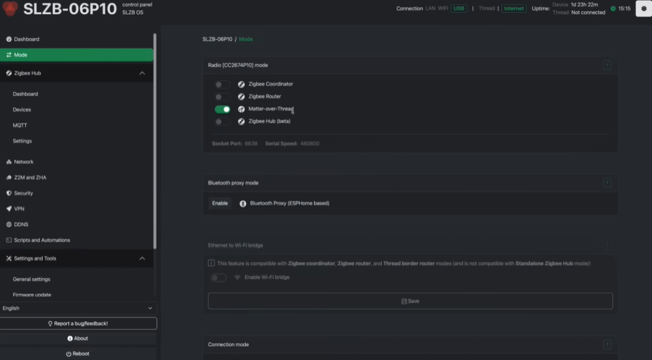Click the Scripts and Automations icon
This screenshot has height=360, width=652.
point(9,240)
